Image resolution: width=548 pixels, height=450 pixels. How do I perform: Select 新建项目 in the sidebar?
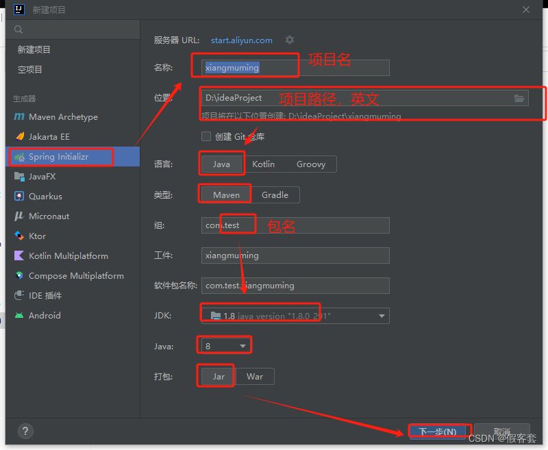click(x=73, y=49)
